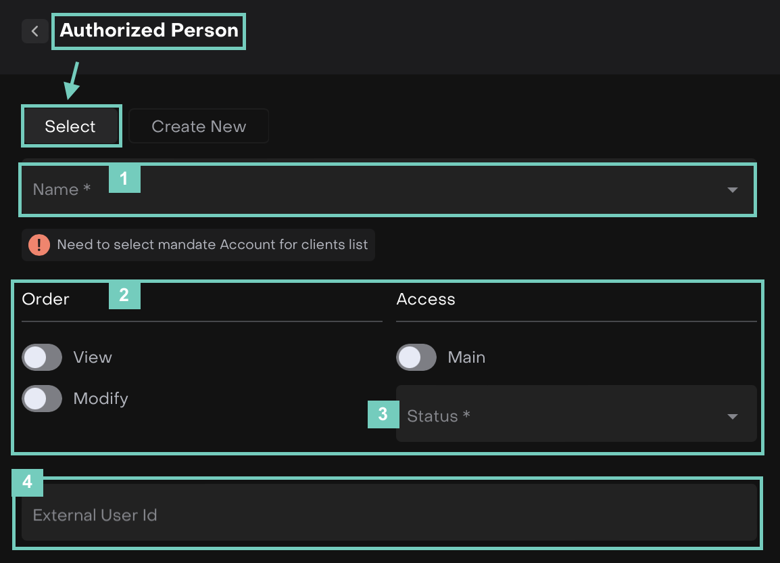Click the Access section heading
The height and width of the screenshot is (563, 780).
426,299
